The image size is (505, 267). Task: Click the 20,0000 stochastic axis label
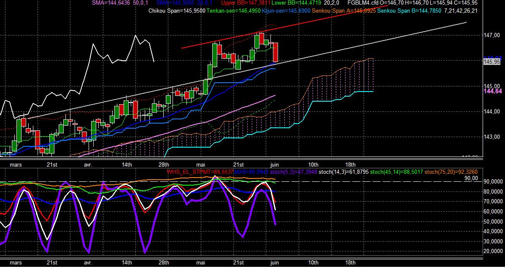coord(493,251)
